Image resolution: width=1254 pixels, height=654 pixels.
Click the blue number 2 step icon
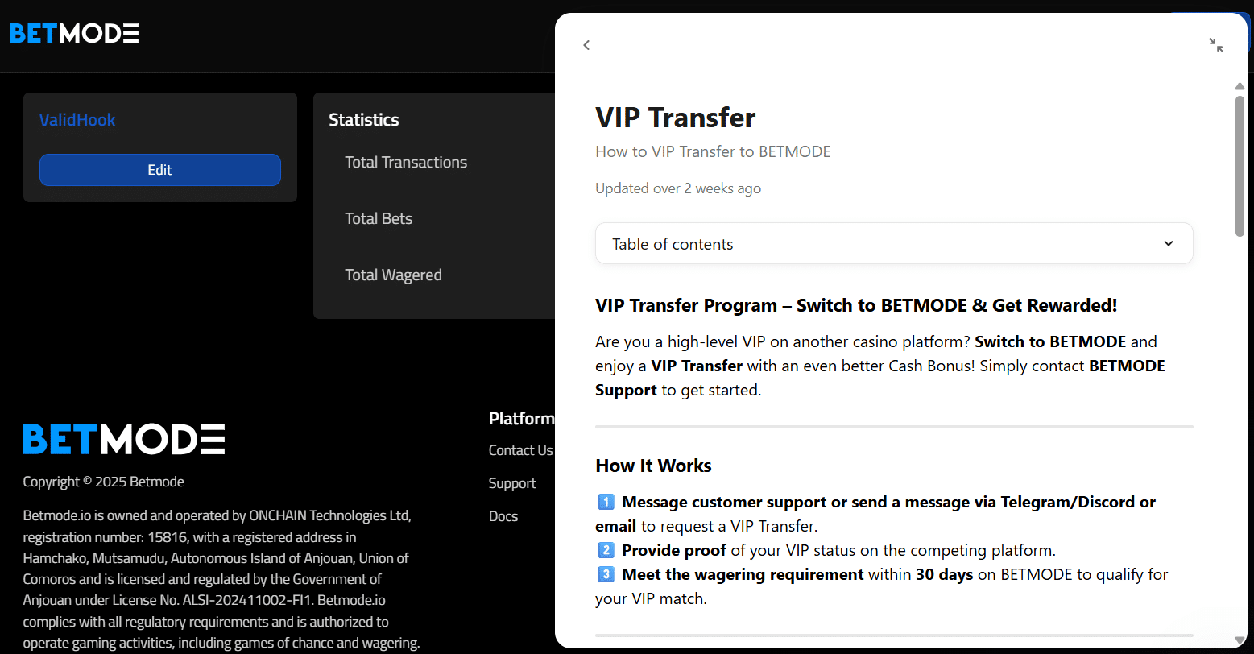click(x=606, y=551)
